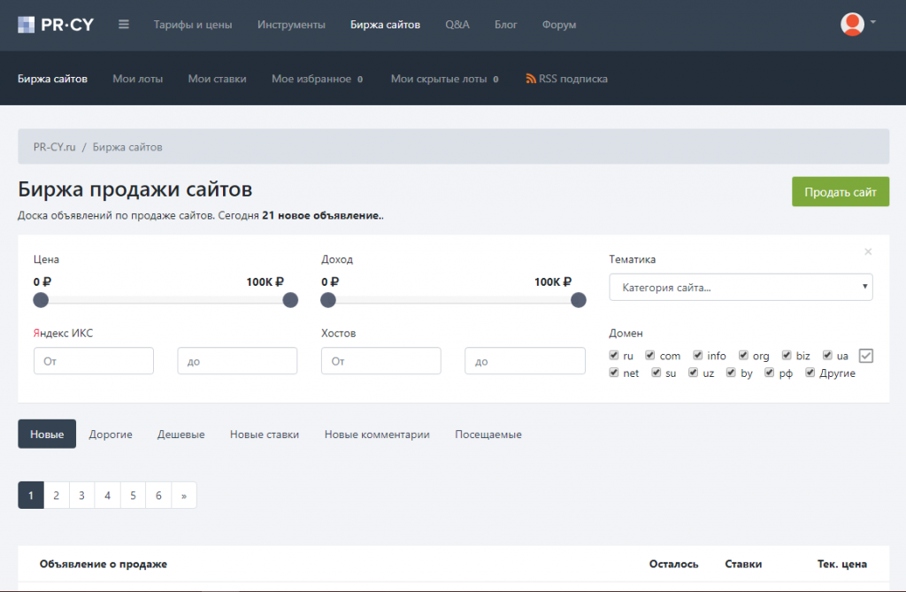
Task: Open the RSS подписка link
Action: [x=573, y=79]
